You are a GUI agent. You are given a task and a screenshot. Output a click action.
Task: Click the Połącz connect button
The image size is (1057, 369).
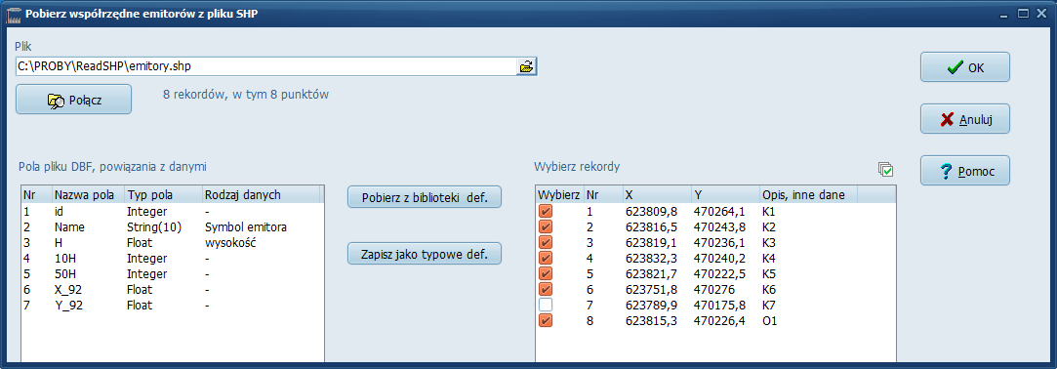click(x=73, y=100)
